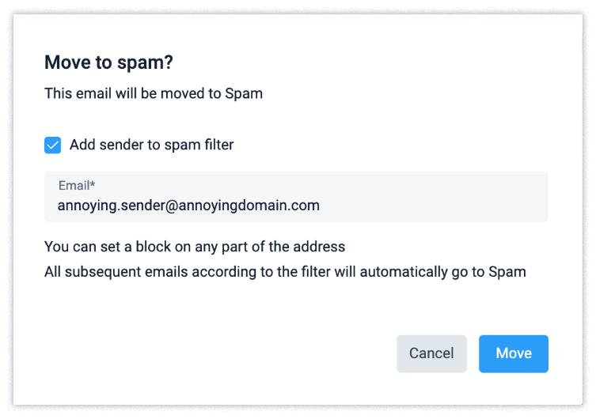Screen dimensions: 596x419
Task: Click the "All subsequent emails" hint line
Action: [x=285, y=272]
